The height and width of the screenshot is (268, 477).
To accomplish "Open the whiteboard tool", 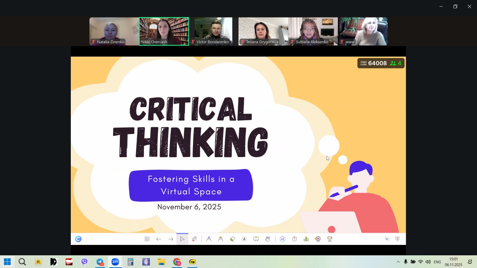I will (x=256, y=239).
